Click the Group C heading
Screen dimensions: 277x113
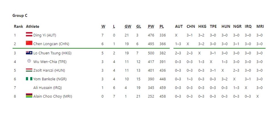[20, 16]
